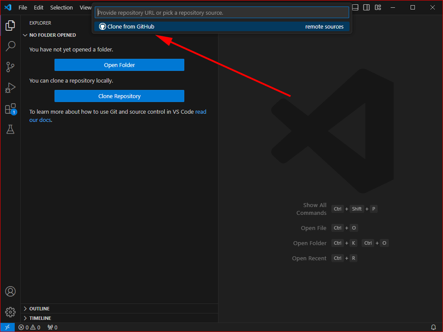Screen dimensions: 443x332
Task: Open the File menu
Action: (x=23, y=8)
